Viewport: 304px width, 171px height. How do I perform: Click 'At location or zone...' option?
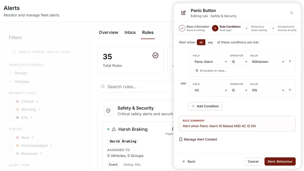211,71
